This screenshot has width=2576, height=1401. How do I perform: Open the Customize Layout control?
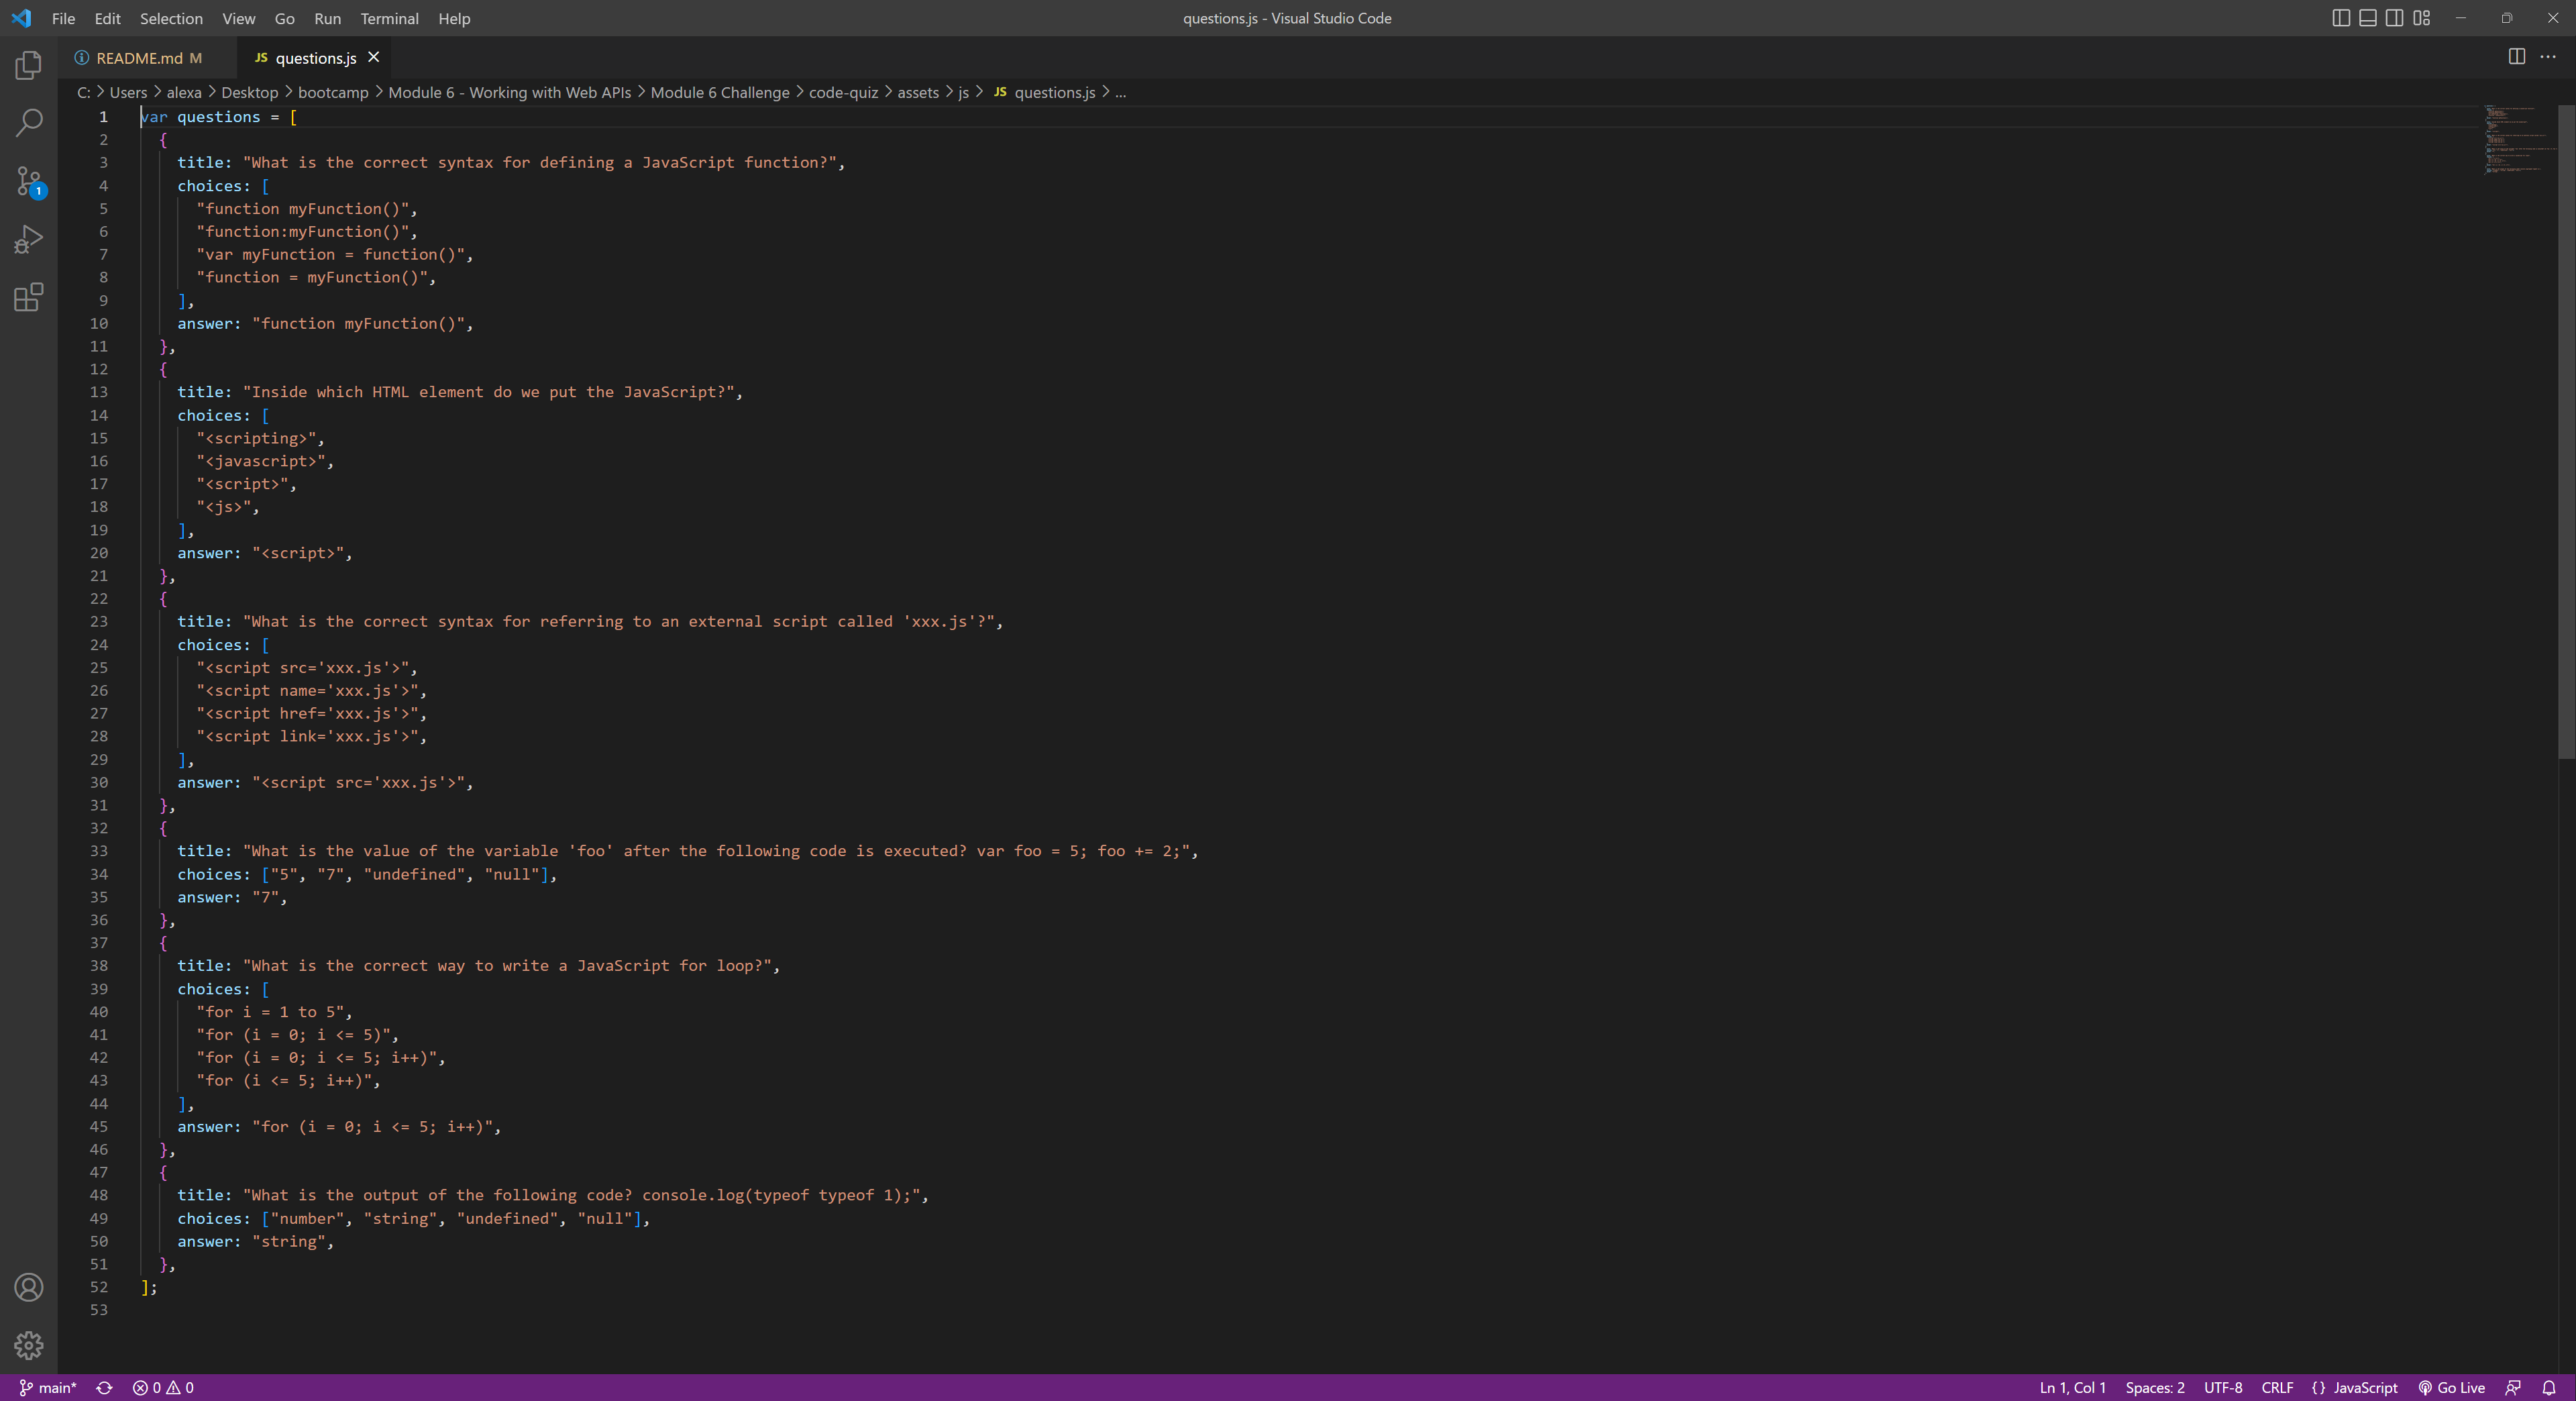click(x=2420, y=18)
